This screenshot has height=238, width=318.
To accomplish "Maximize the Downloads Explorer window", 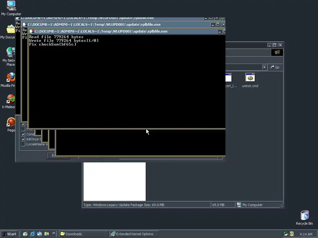I will click(275, 45).
